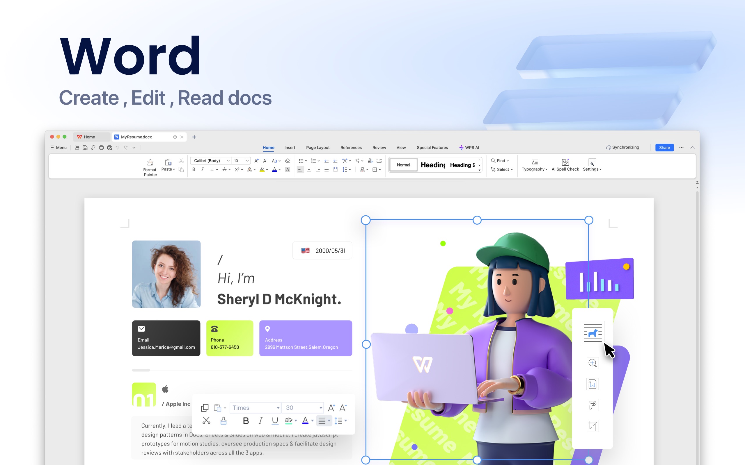Click the Cut scissors icon in ribbon
This screenshot has height=465, width=745.
[x=181, y=161]
